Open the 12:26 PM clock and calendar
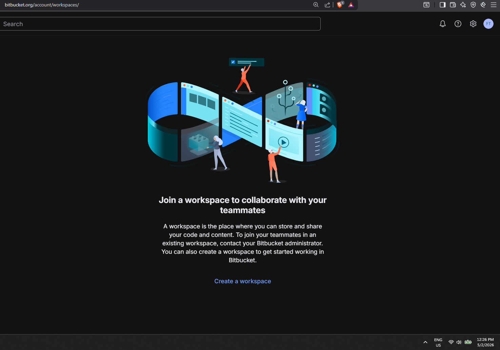 [x=485, y=342]
